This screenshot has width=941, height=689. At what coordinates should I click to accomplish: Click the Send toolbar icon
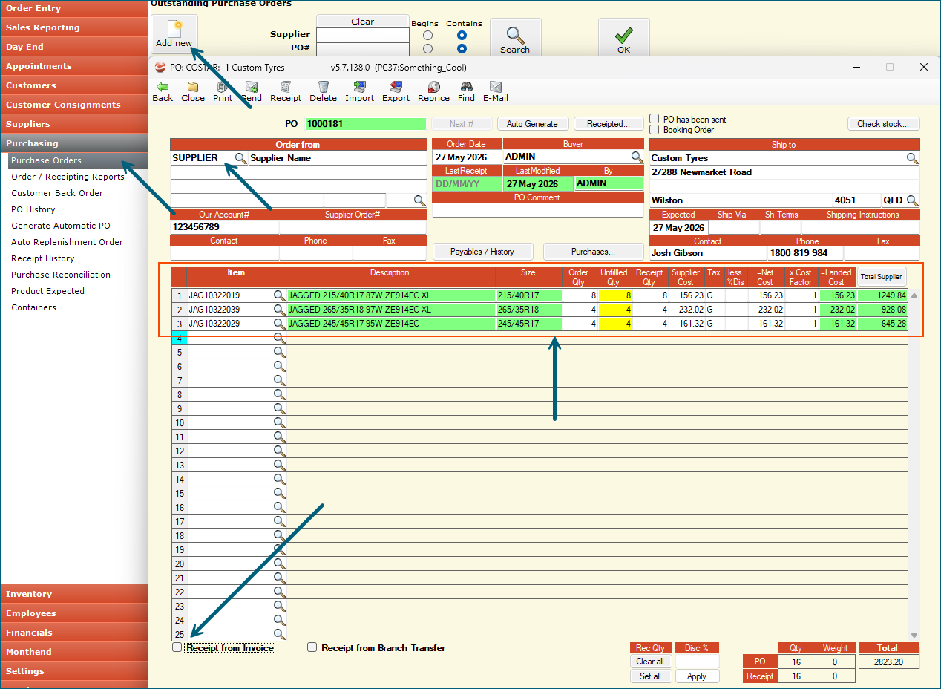(252, 91)
